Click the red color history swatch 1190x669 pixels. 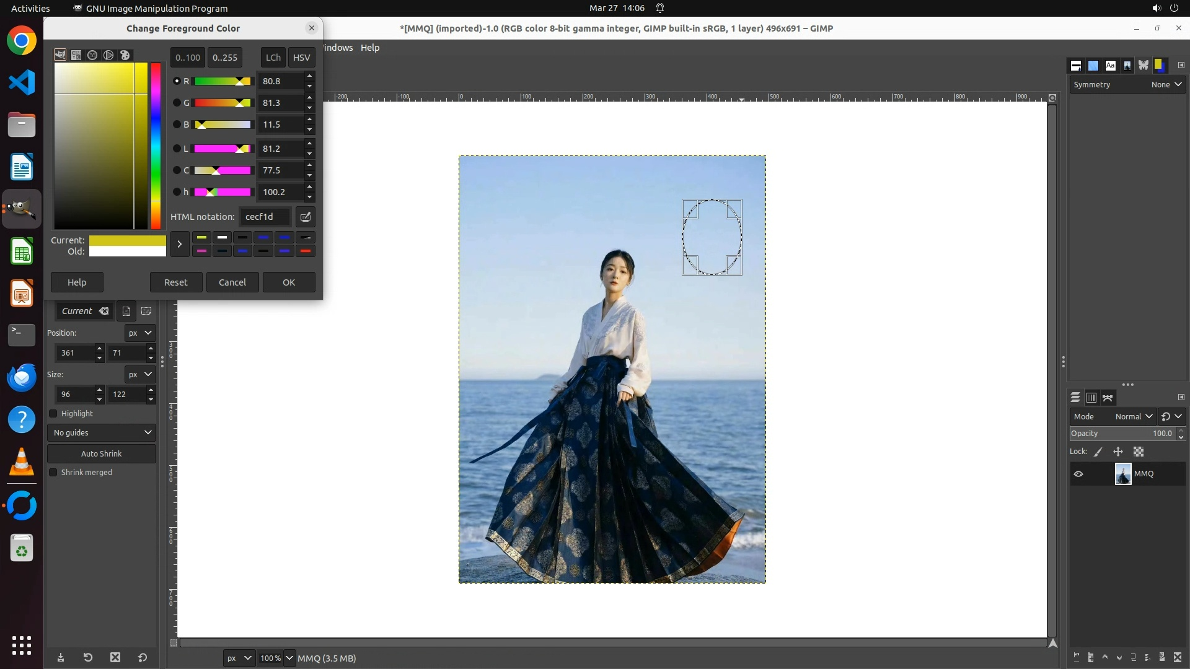click(x=305, y=251)
